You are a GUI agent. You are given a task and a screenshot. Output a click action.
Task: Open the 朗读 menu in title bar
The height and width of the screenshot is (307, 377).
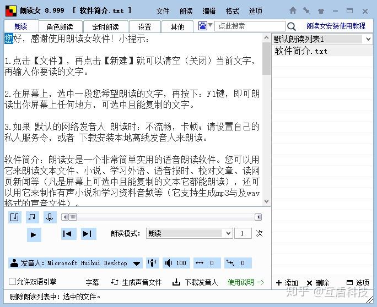click(x=186, y=11)
